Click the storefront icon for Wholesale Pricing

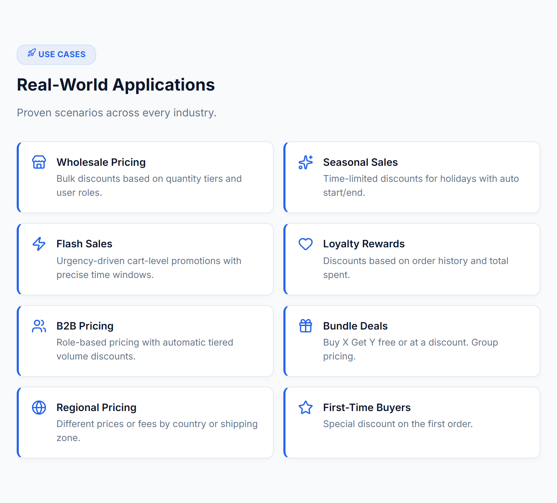(x=39, y=162)
